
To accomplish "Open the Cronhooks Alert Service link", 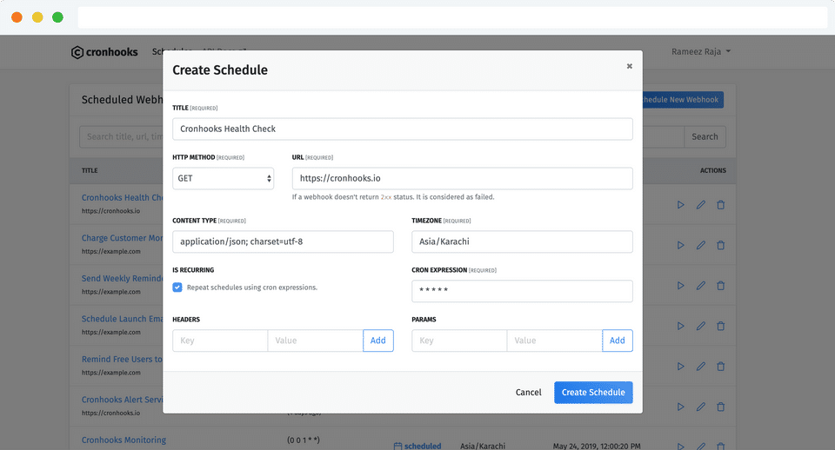I will 122,400.
